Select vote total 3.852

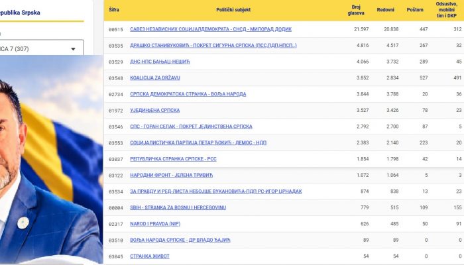(363, 78)
